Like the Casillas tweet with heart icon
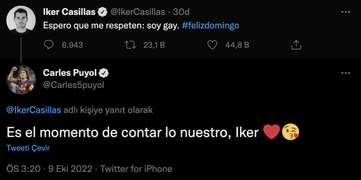Image resolution: width=361 pixels, height=180 pixels. pos(212,45)
